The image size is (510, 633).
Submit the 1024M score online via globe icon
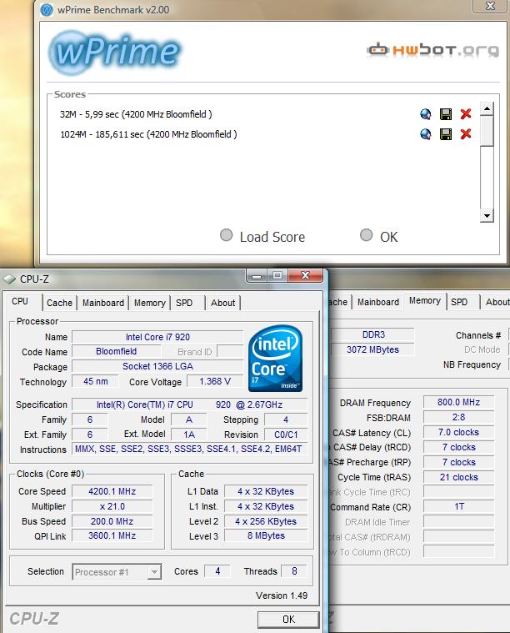pyautogui.click(x=425, y=134)
